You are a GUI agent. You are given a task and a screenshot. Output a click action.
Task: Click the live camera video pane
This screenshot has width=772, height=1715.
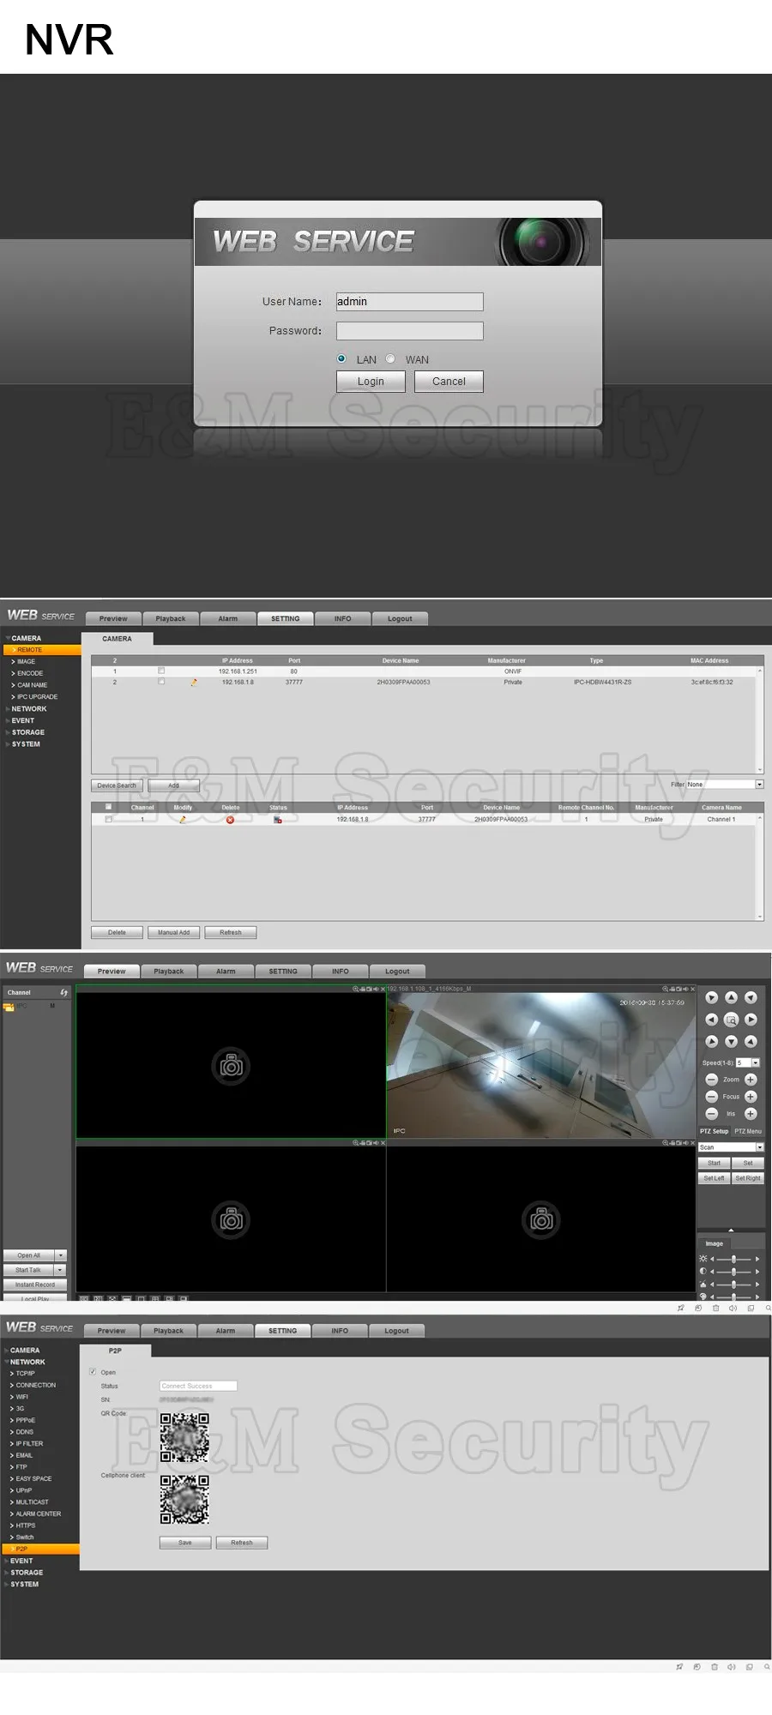540,1065
